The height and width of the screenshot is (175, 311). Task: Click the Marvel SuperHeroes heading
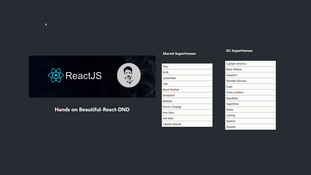pos(179,54)
